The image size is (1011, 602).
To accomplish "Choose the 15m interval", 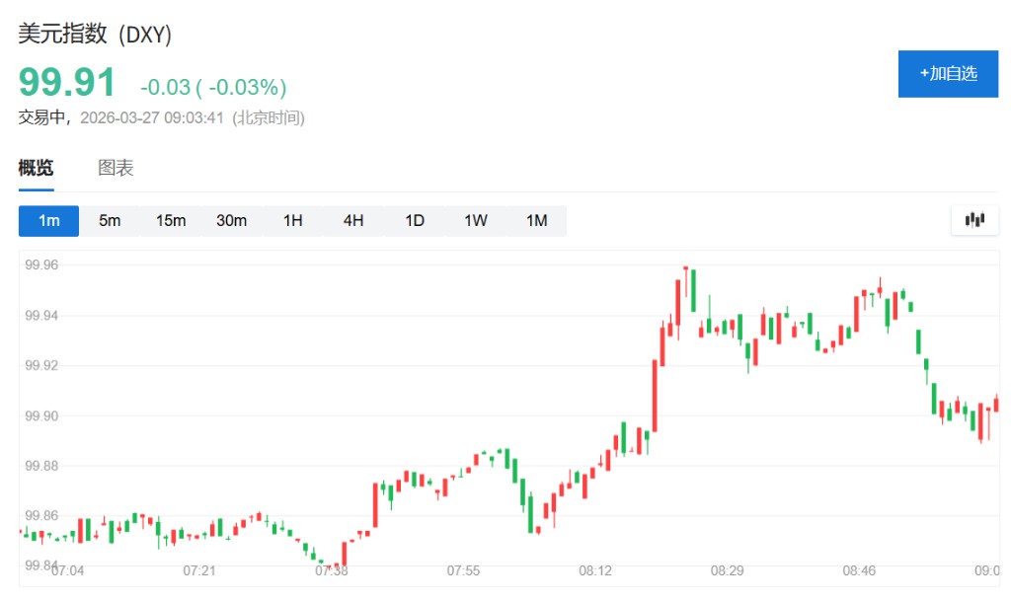I will (171, 220).
